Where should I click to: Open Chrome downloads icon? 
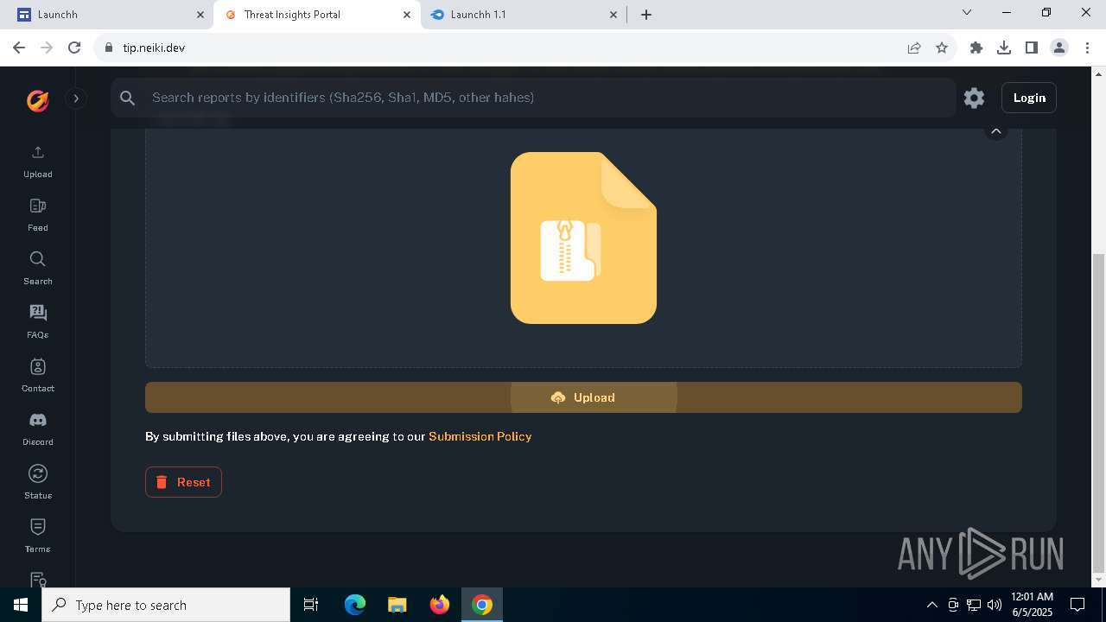1004,48
